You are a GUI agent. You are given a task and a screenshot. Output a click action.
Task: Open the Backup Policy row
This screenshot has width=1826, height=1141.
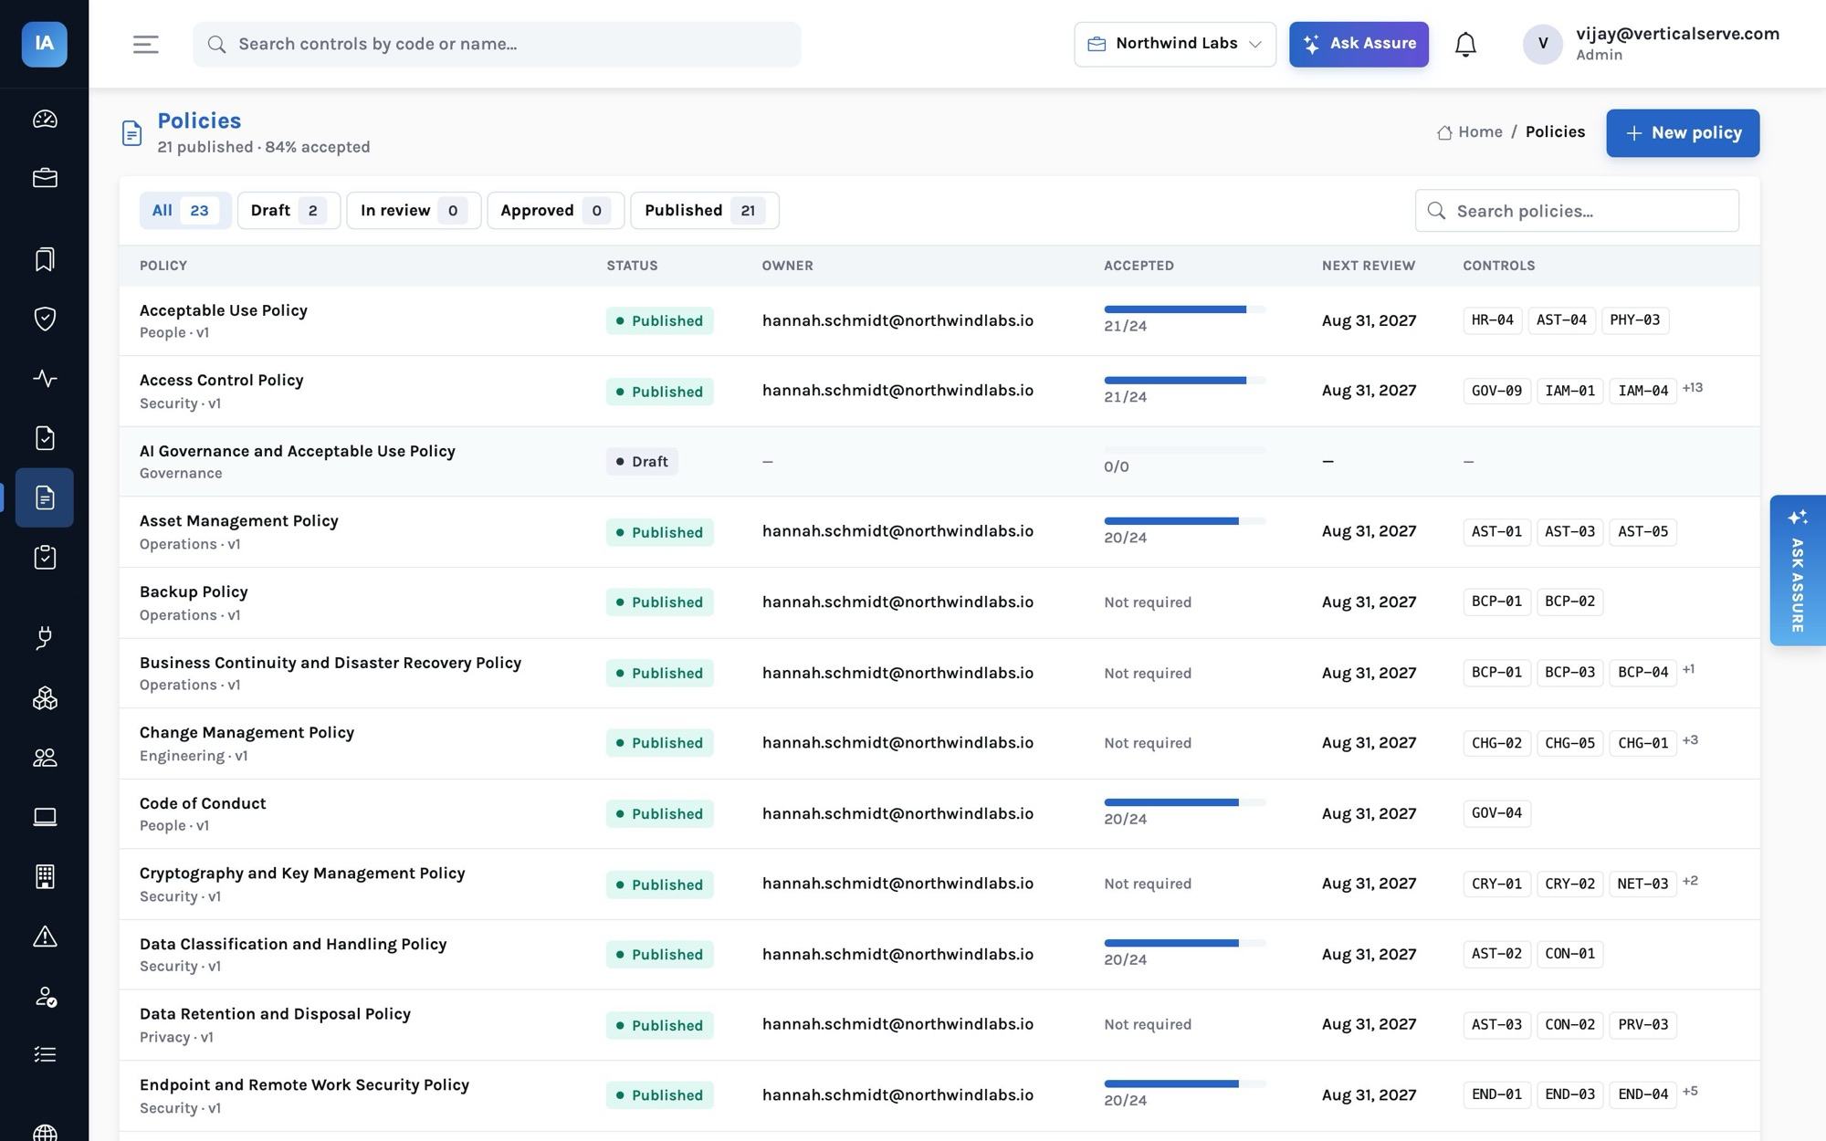[939, 602]
